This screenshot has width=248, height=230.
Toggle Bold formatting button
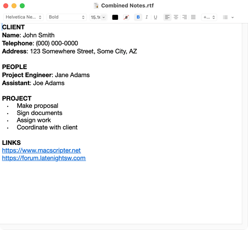pyautogui.click(x=138, y=17)
